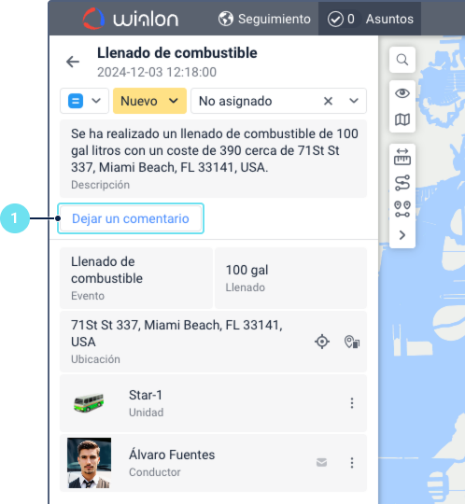
Task: Go back using the left arrow
Action: tap(73, 62)
